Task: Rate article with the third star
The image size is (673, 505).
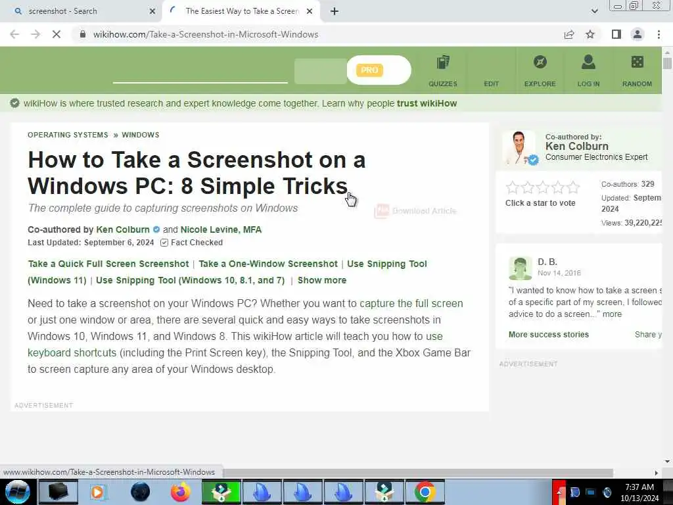Action: 542,187
